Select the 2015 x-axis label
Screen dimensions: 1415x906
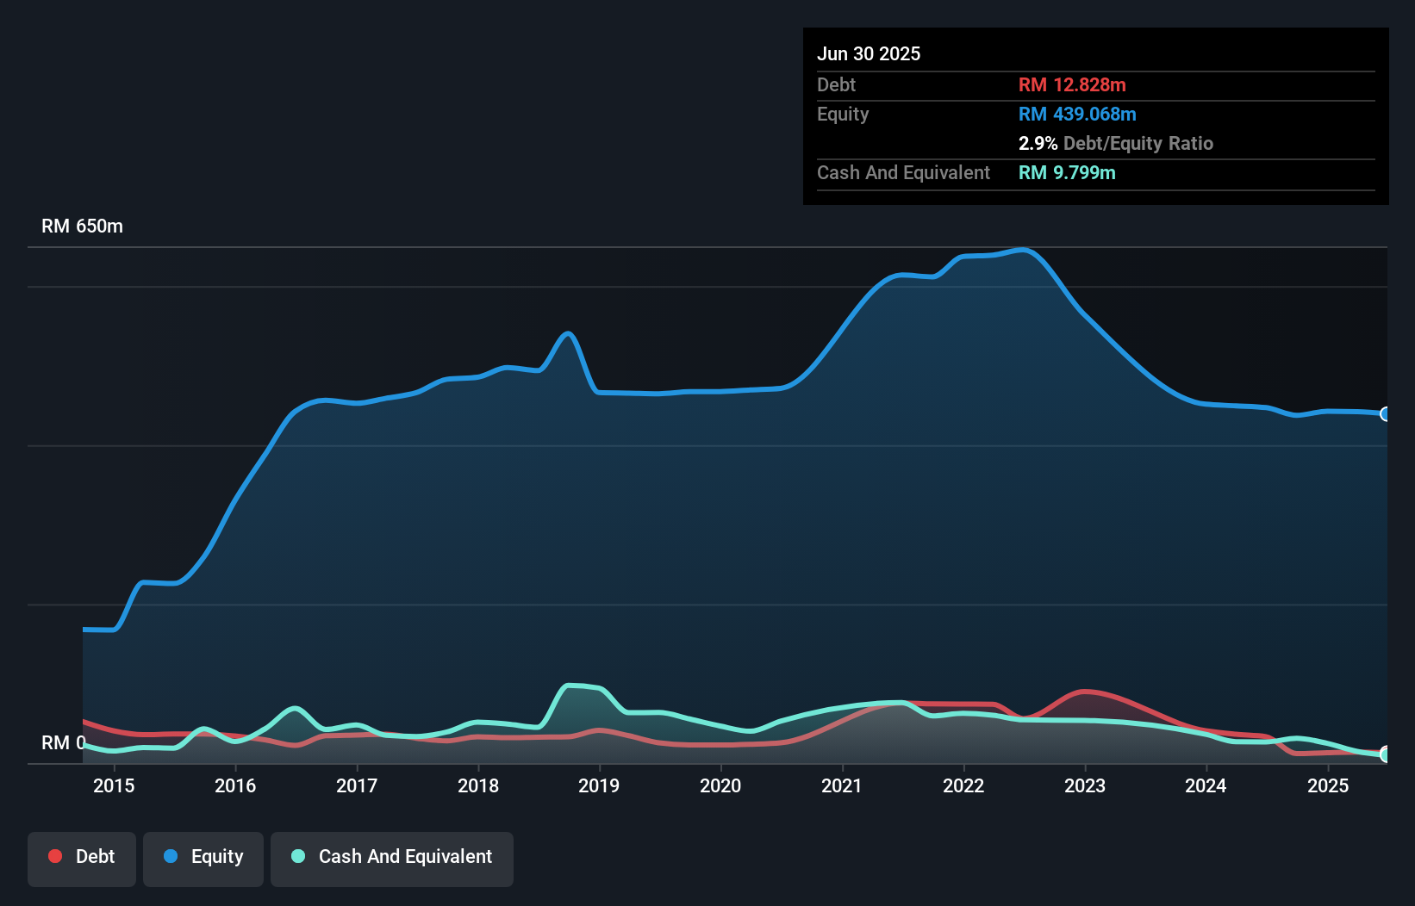click(x=114, y=785)
